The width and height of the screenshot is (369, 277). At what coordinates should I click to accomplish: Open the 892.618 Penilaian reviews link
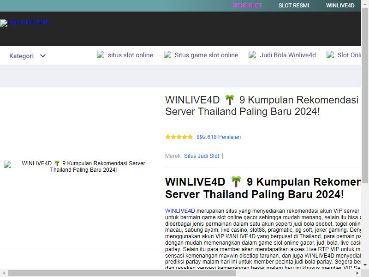(x=219, y=137)
